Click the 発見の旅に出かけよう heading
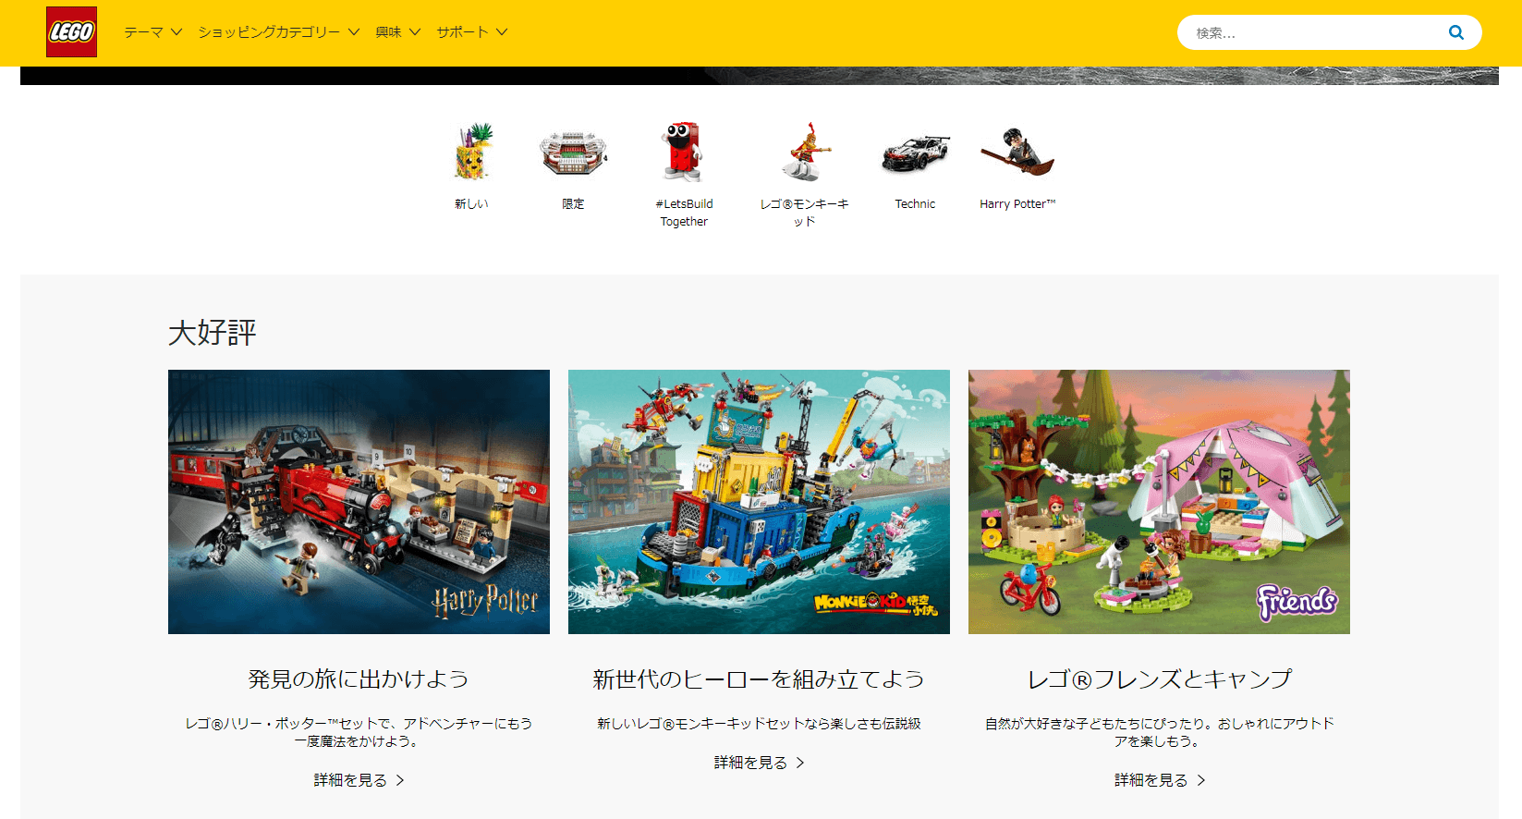Image resolution: width=1522 pixels, height=819 pixels. [359, 679]
